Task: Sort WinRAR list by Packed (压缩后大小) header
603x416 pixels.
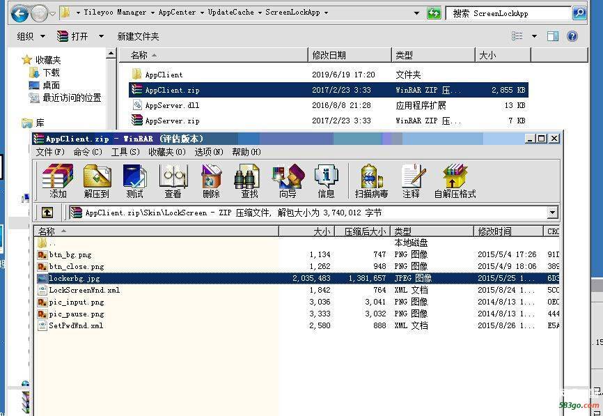Action: click(363, 231)
